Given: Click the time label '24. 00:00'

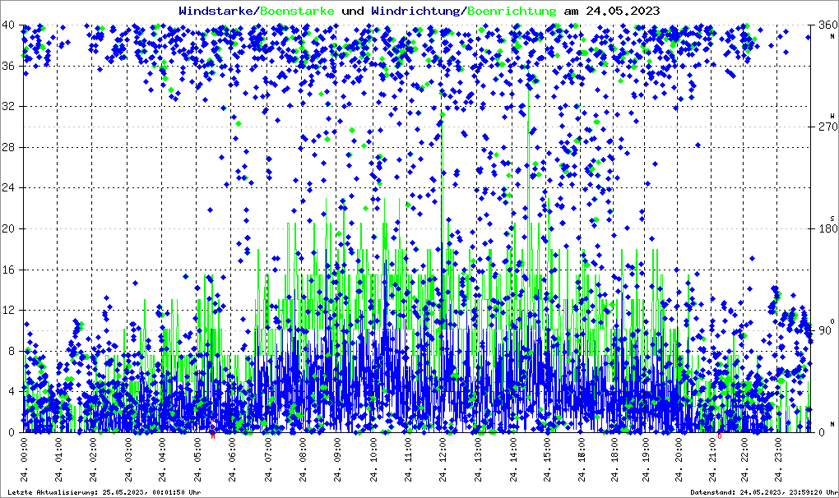Looking at the screenshot, I should 24,459.
